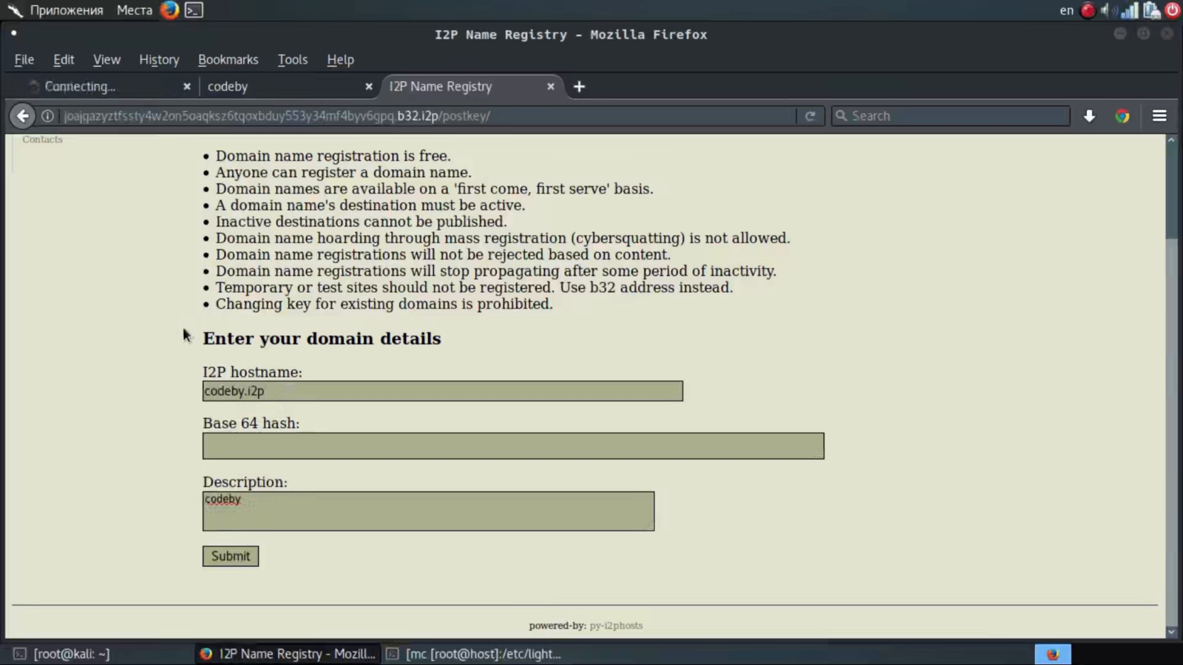Focus the Base 64 hash field
Viewport: 1183px width, 665px height.
click(x=513, y=446)
